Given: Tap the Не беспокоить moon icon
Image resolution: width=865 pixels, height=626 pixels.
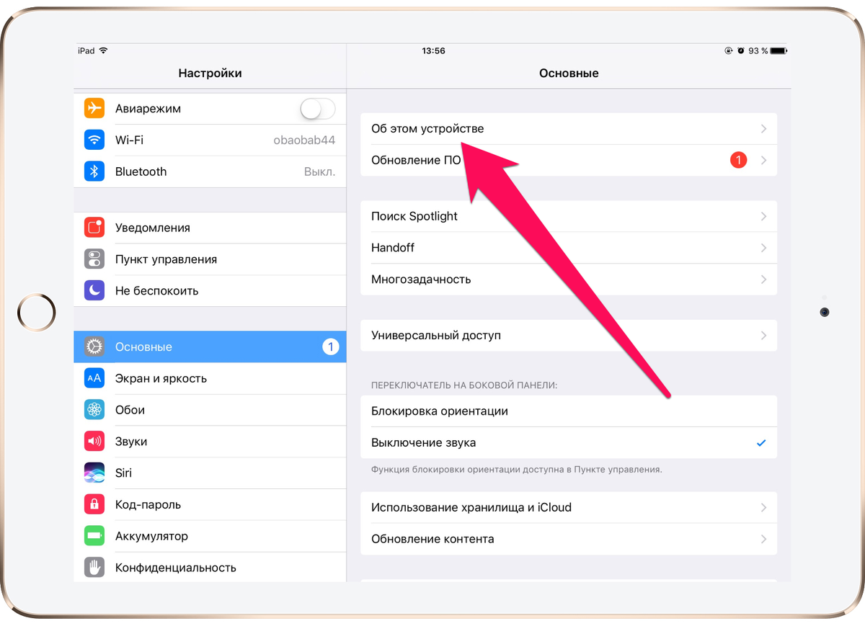Looking at the screenshot, I should (94, 291).
